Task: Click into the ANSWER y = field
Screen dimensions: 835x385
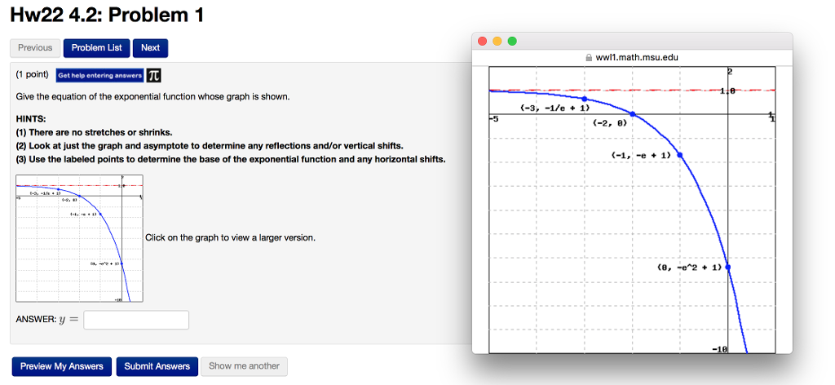Action: [136, 320]
